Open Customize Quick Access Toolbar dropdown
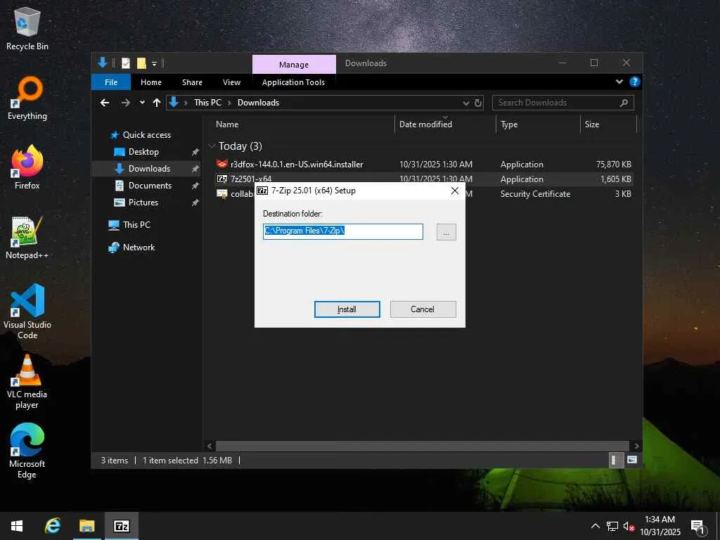The height and width of the screenshot is (540, 720). tap(154, 63)
